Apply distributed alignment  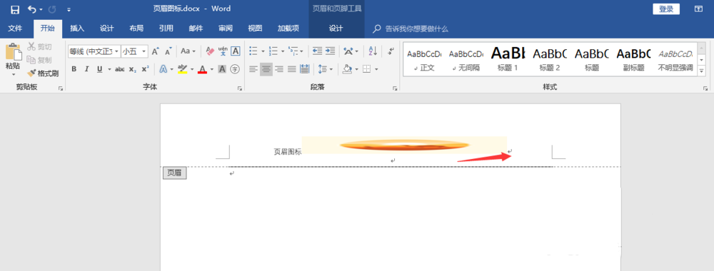(305, 69)
